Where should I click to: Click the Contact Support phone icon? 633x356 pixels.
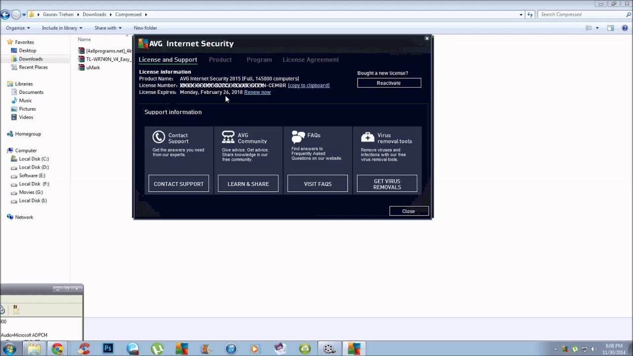(159, 137)
